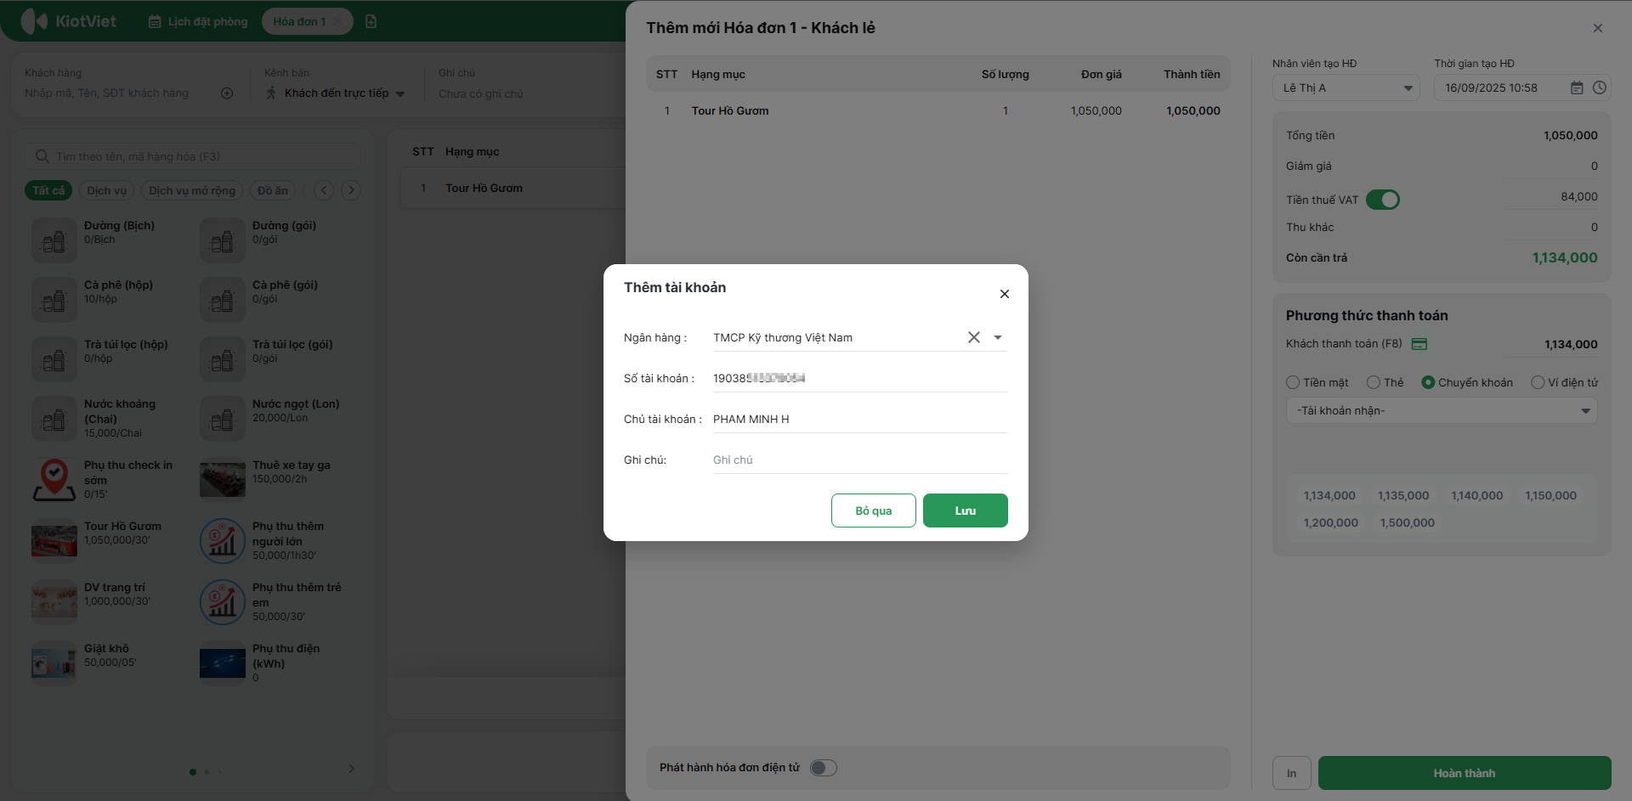The width and height of the screenshot is (1632, 801).
Task: Open the Lịch đặt phòng tab
Action: [199, 21]
